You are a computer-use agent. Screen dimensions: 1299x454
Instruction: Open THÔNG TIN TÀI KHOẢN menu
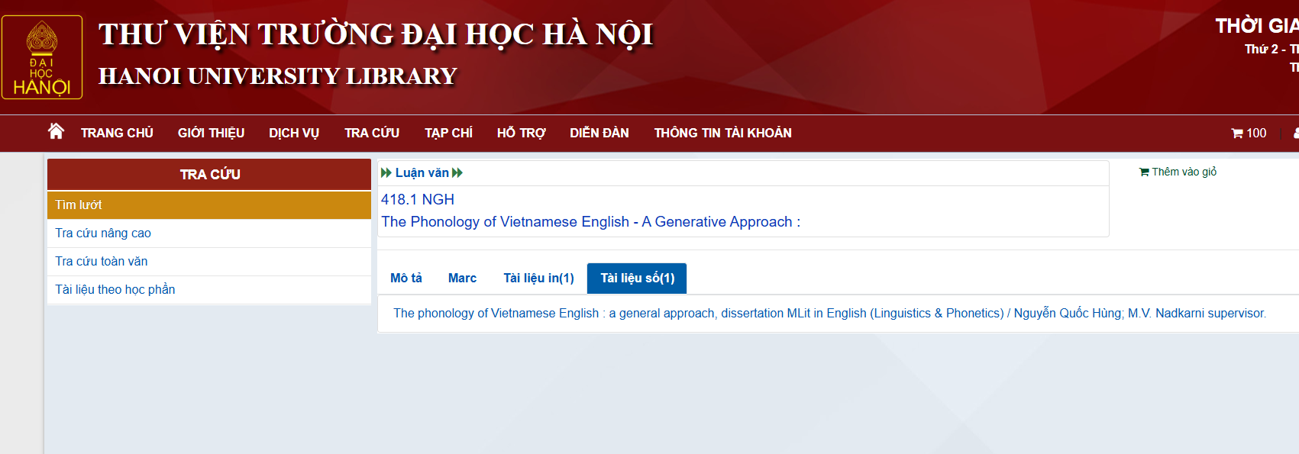tap(722, 133)
